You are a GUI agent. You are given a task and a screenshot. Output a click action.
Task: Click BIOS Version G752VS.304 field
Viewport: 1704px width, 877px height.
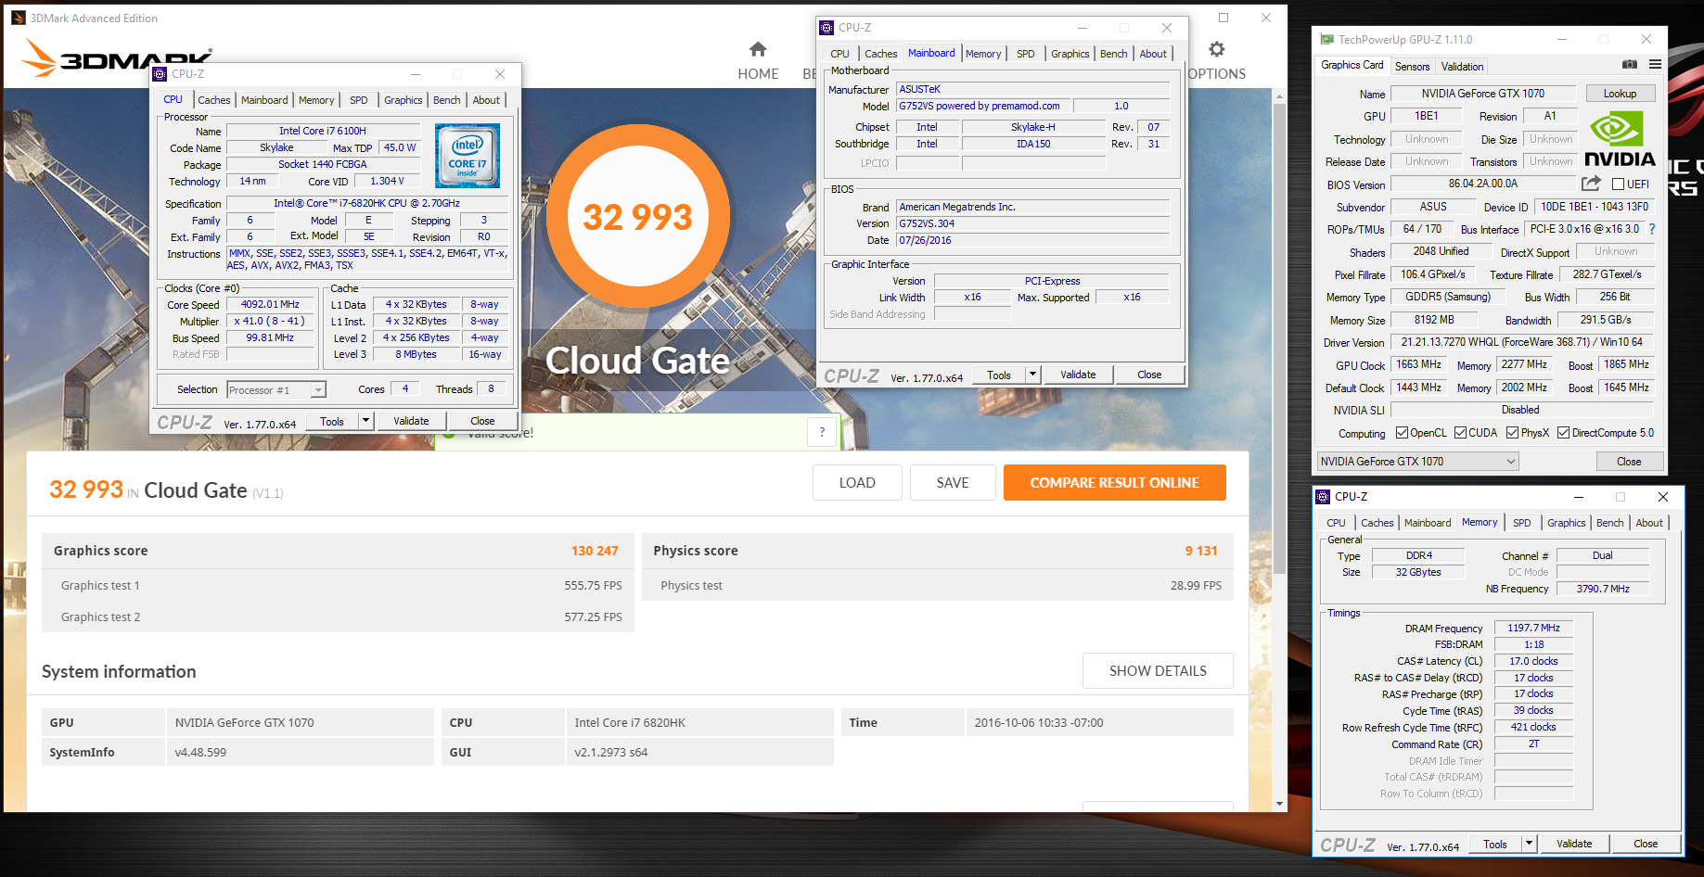(1032, 223)
